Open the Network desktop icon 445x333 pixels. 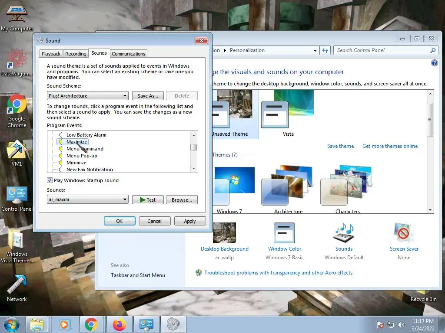(x=17, y=288)
